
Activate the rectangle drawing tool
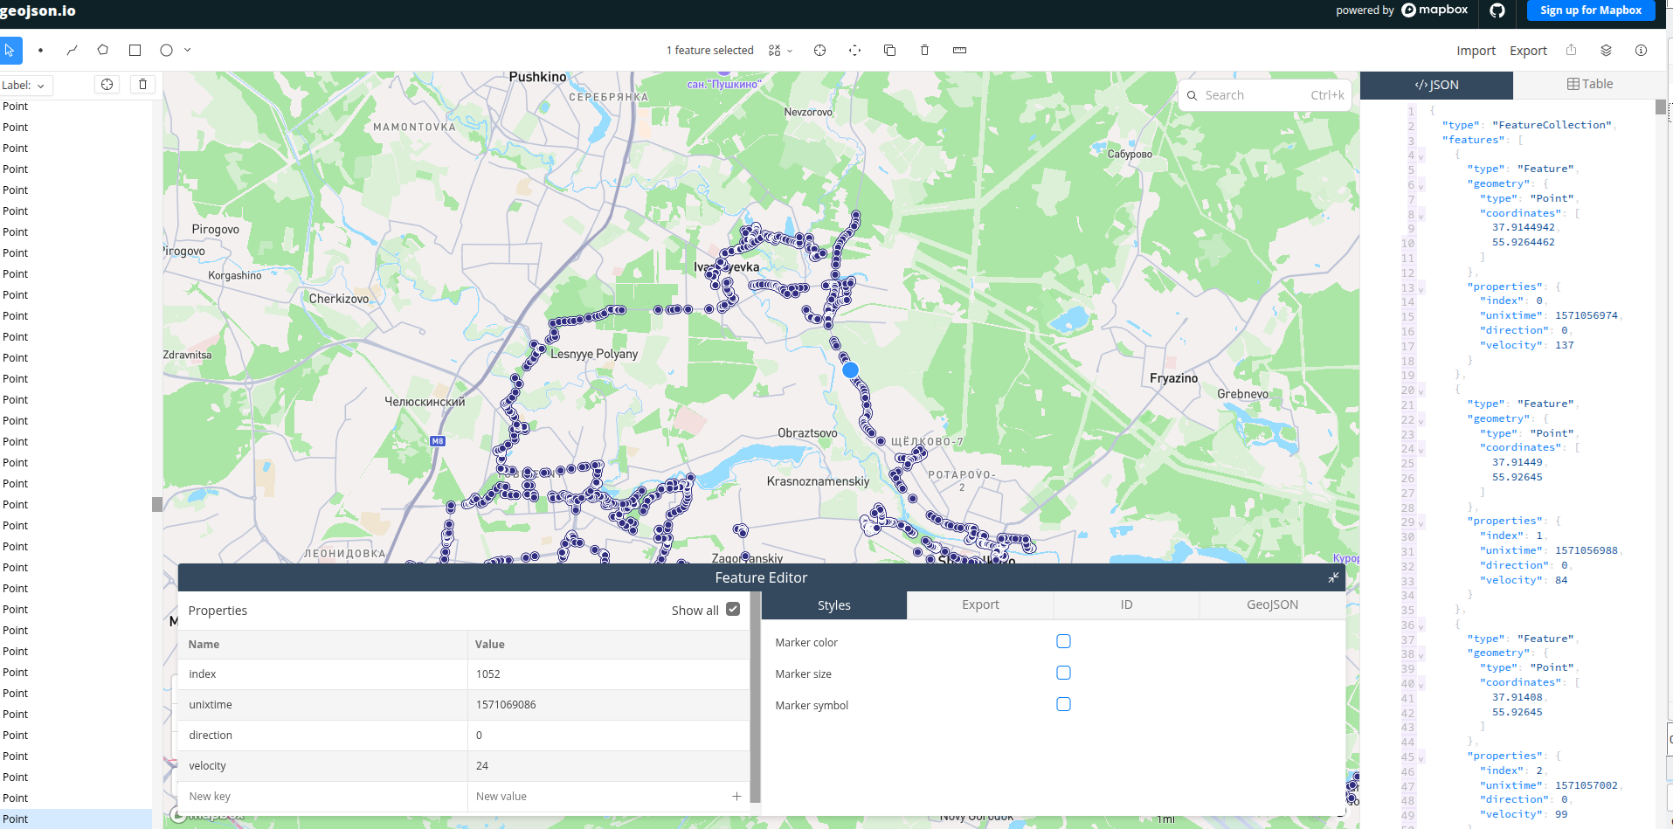click(135, 51)
